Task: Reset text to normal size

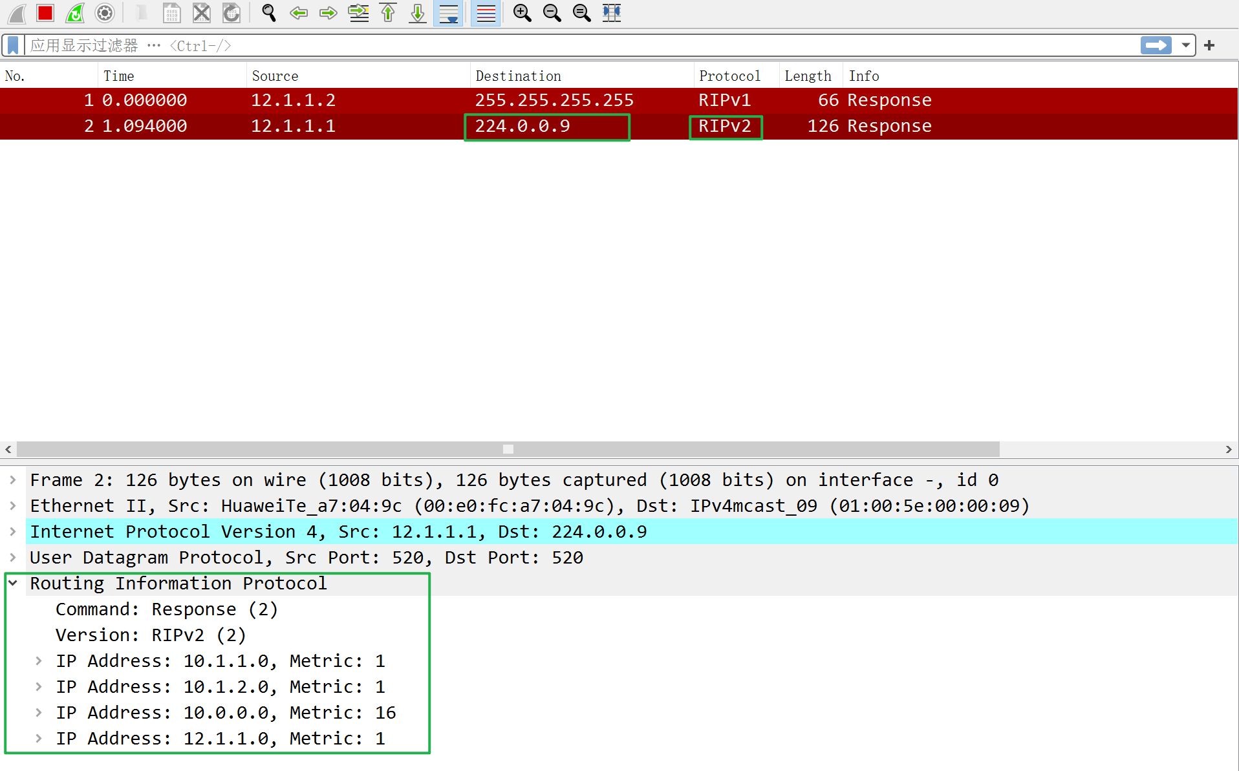Action: coord(581,13)
